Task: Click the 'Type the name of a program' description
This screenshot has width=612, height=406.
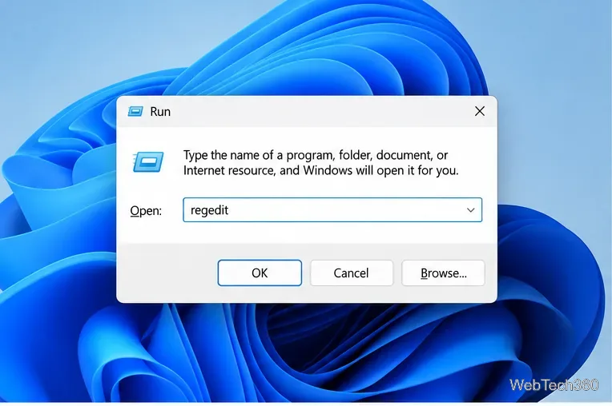Action: click(x=321, y=163)
